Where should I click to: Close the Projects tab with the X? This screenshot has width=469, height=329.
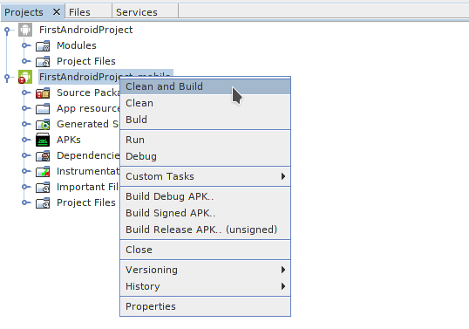pos(57,12)
